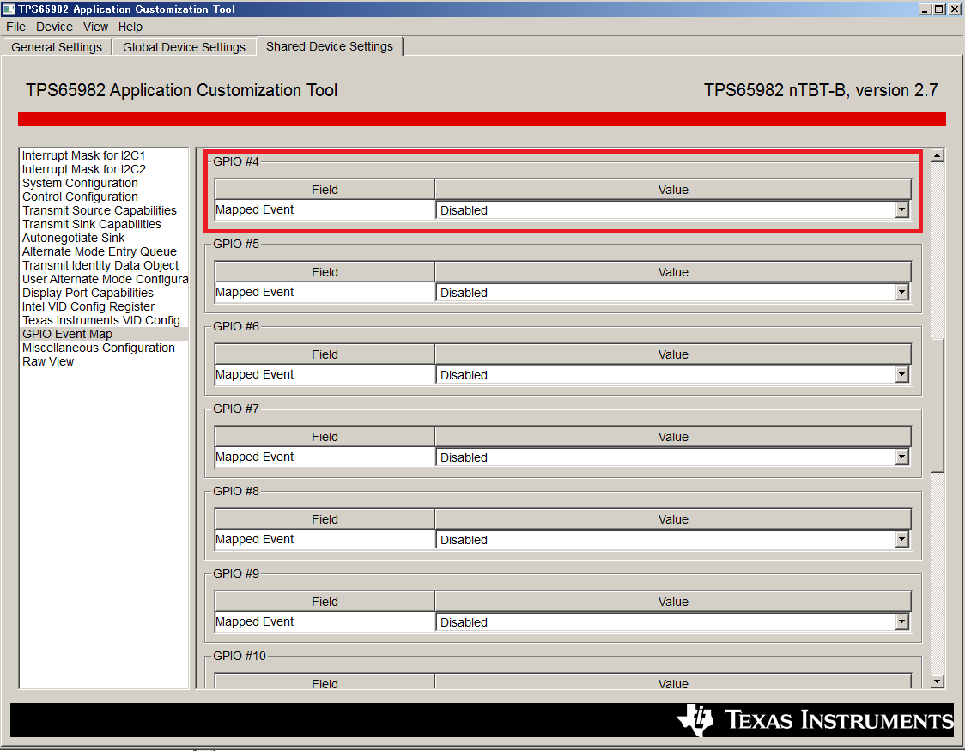The image size is (965, 751).
Task: Click the GPIO #8 Value column header
Action: (673, 519)
